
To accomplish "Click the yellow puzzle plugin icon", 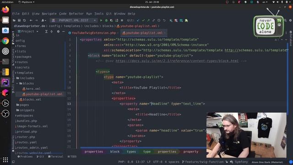I will click(x=186, y=20).
